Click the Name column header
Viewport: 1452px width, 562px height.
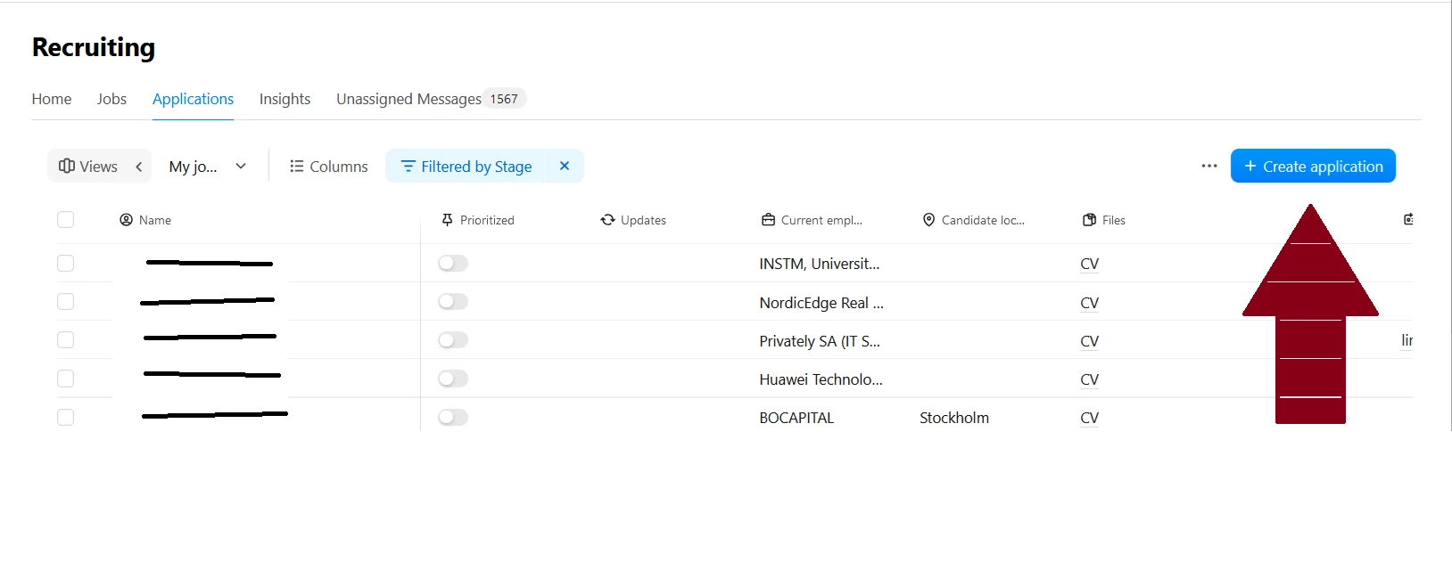(145, 220)
